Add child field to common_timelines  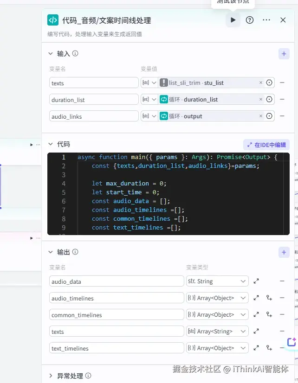(x=269, y=314)
